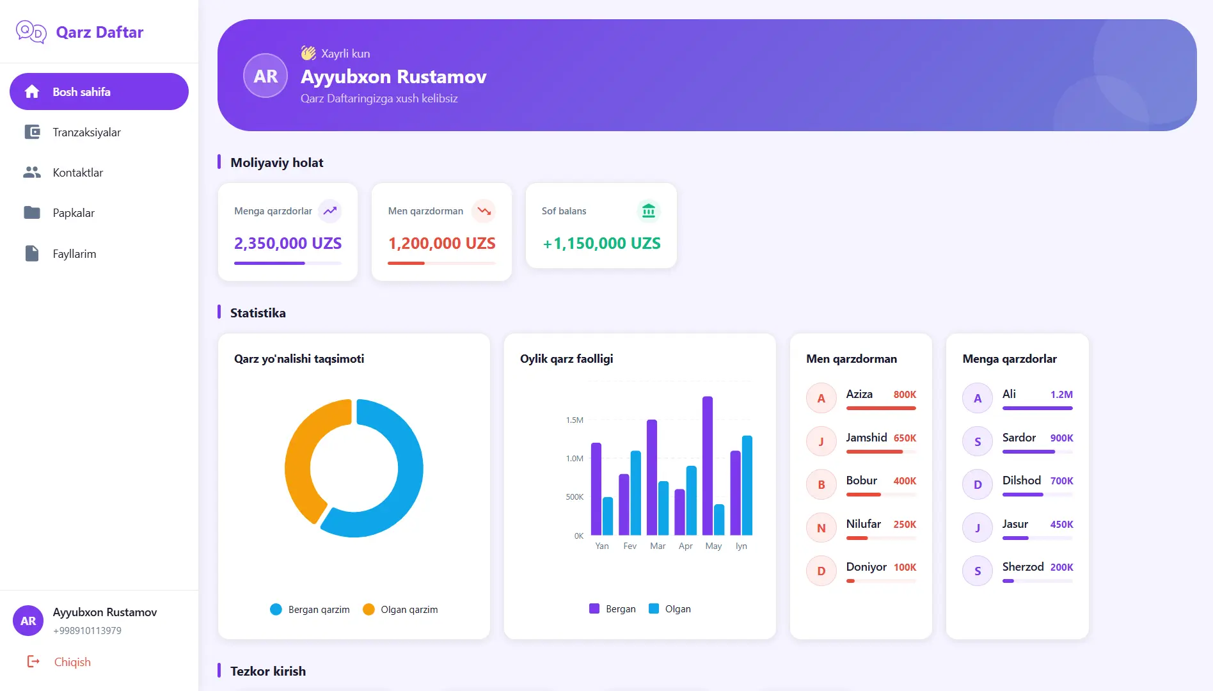
Task: Select the Bosh sahifa home button
Action: (99, 91)
